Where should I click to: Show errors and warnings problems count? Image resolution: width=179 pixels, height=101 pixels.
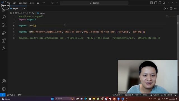tap(11, 95)
